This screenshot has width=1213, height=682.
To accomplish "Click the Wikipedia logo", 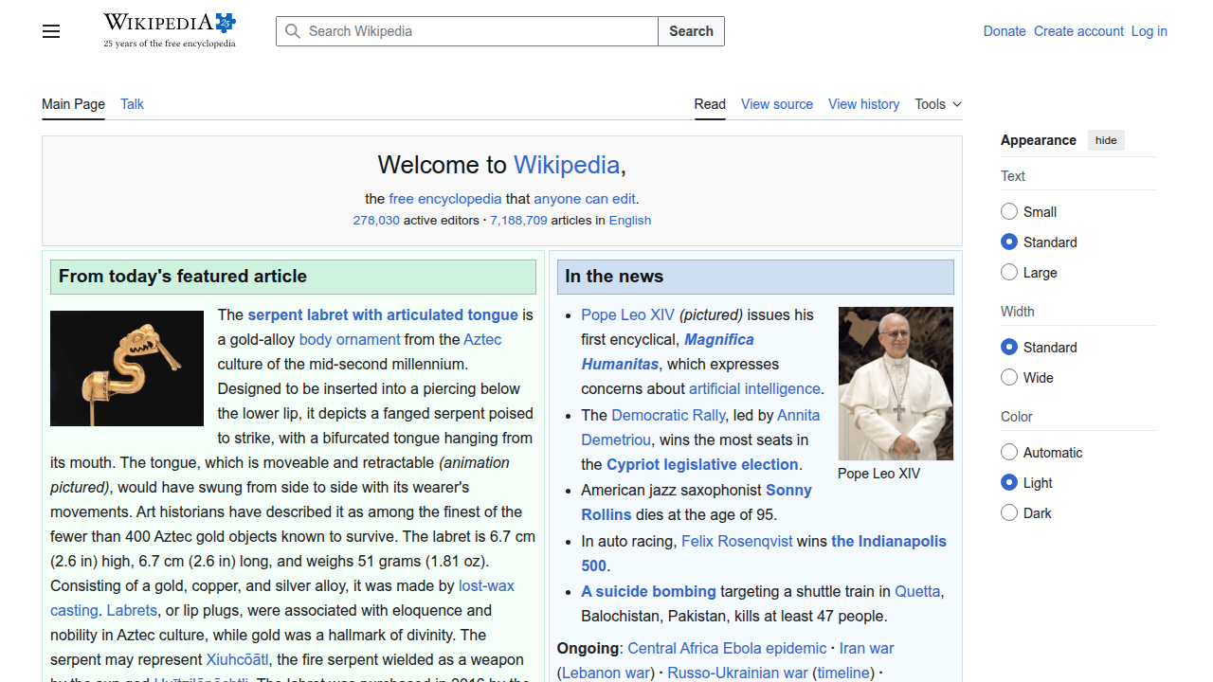I will pyautogui.click(x=170, y=30).
